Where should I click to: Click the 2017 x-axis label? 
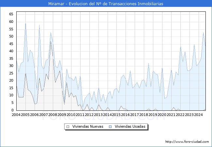pyautogui.click(x=135, y=115)
